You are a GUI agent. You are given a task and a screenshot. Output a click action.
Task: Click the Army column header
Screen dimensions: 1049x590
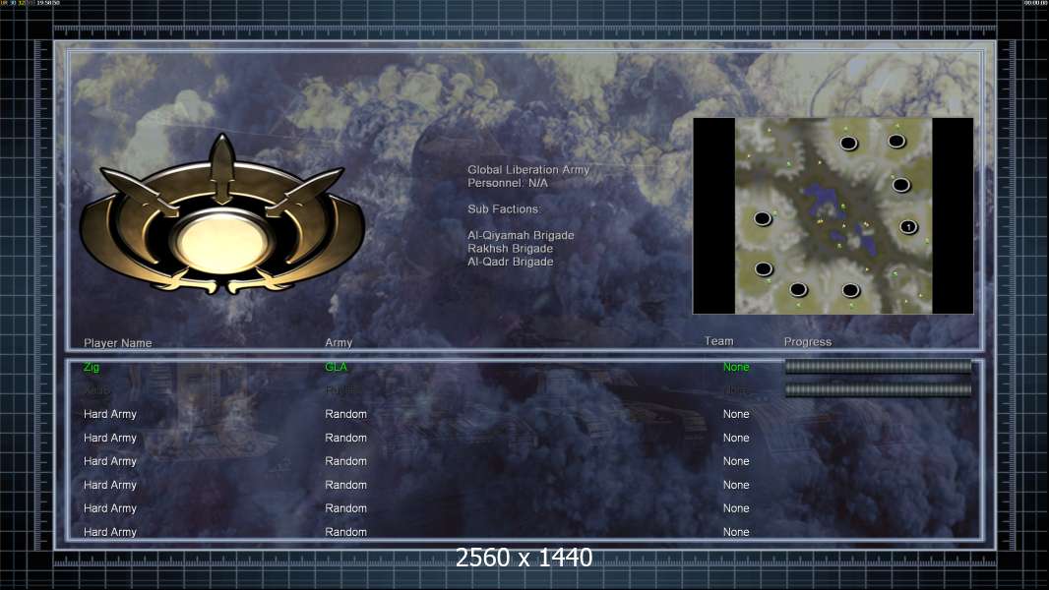click(339, 342)
